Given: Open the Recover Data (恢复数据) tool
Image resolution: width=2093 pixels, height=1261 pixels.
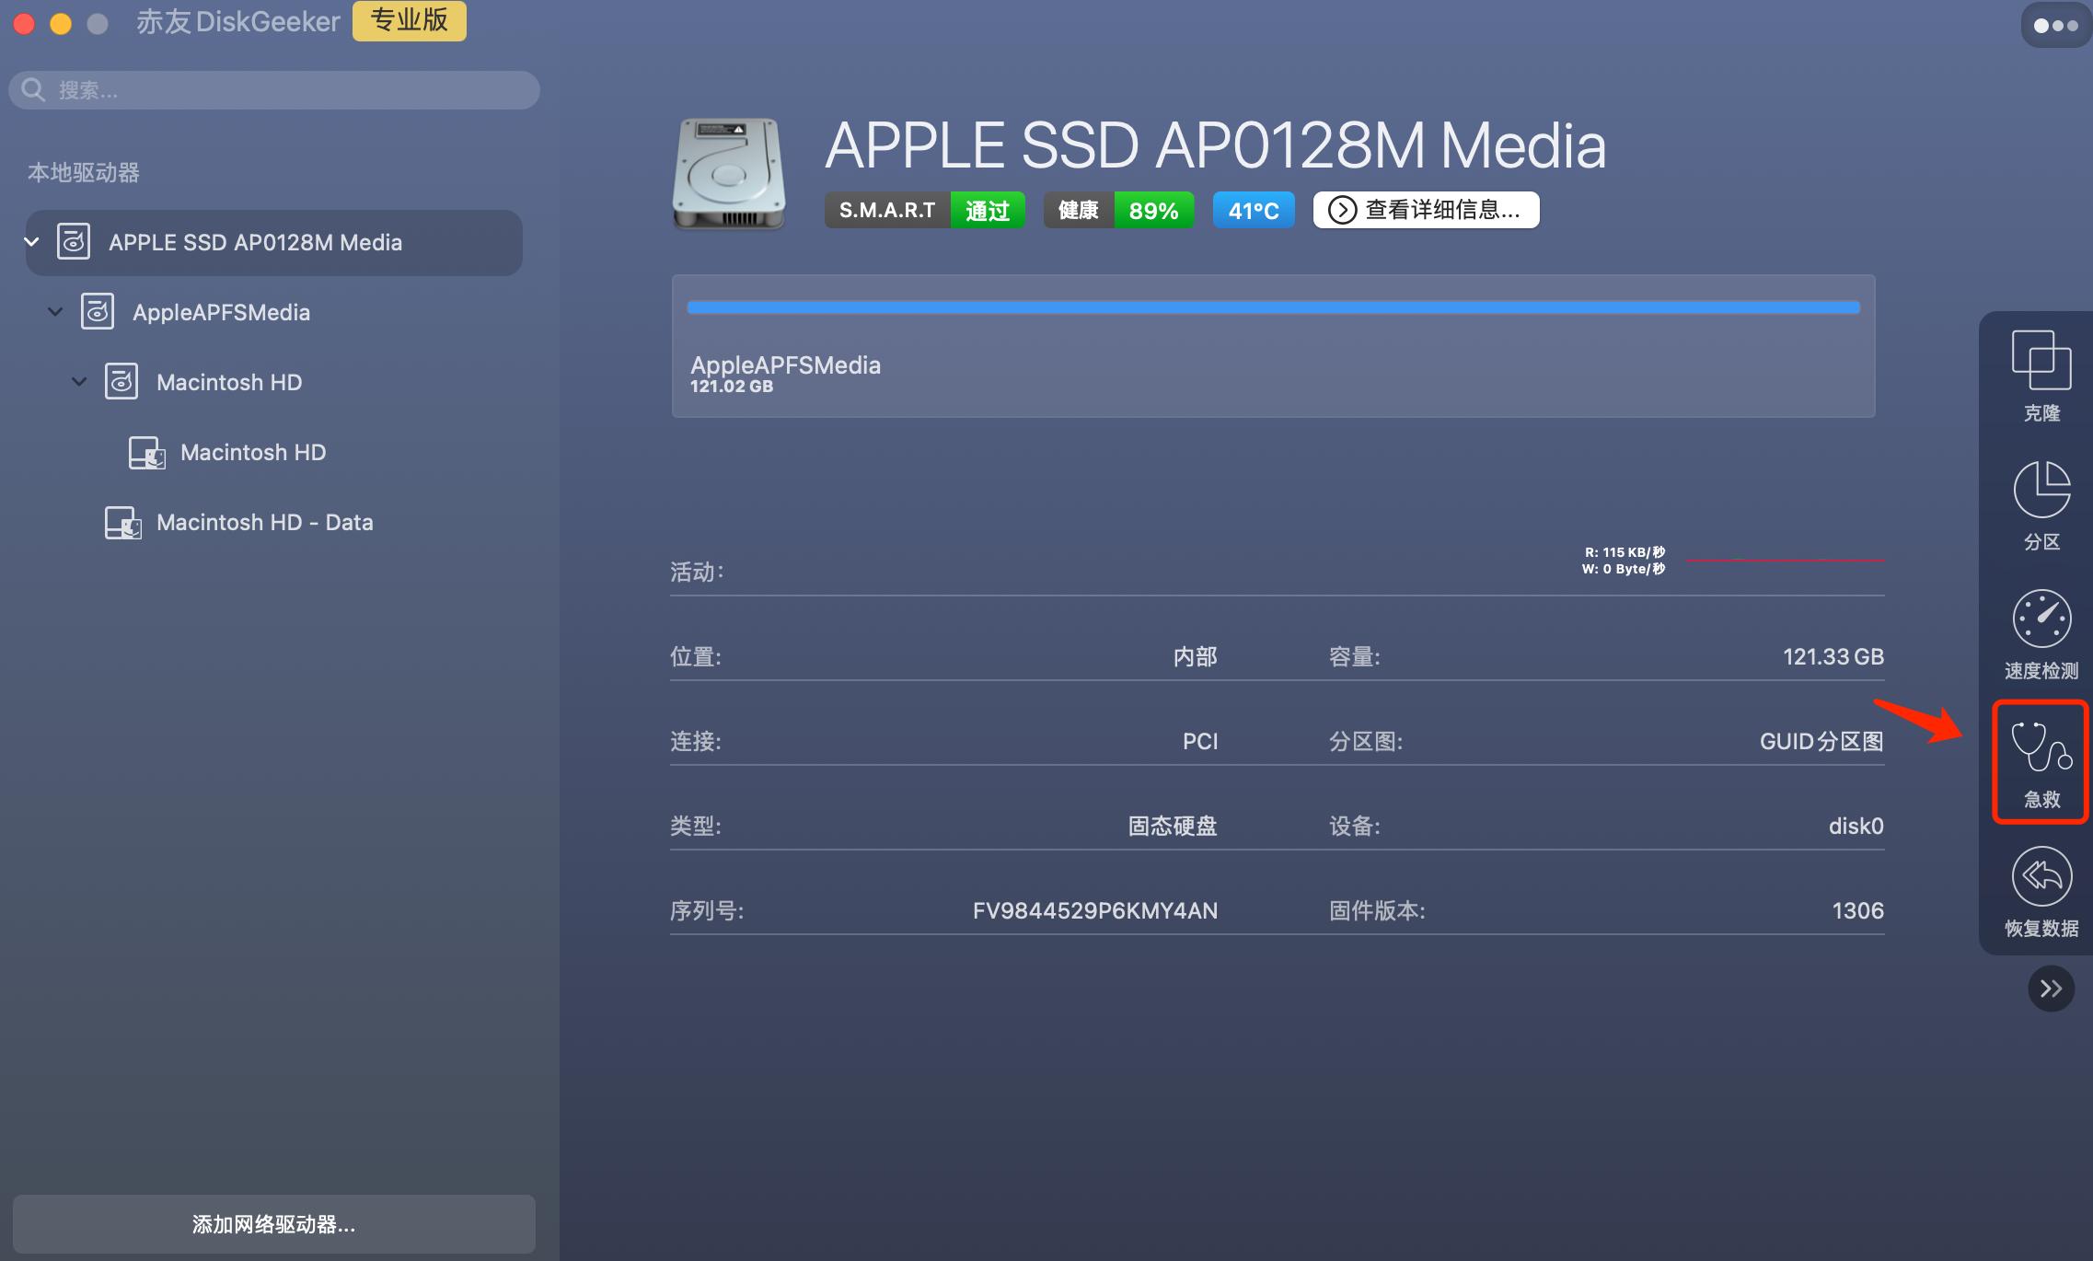Looking at the screenshot, I should [2041, 892].
